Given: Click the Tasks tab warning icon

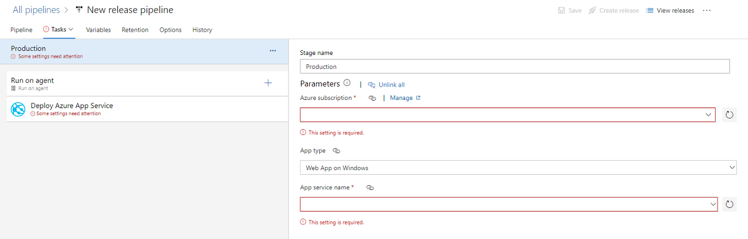Looking at the screenshot, I should click(x=46, y=29).
